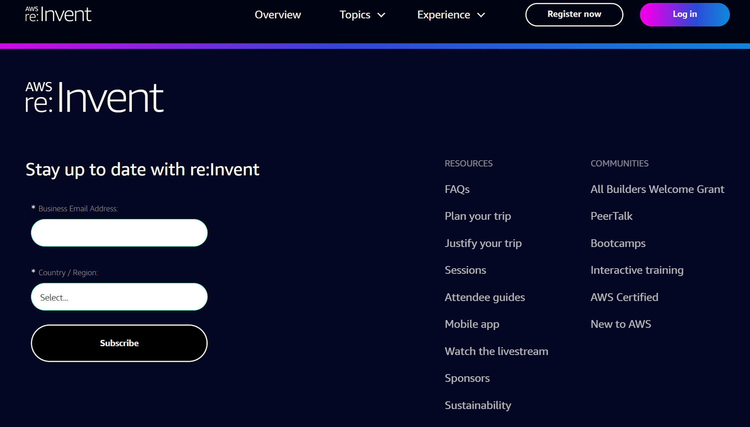Click the AWS re:Invent logo in the header
Viewport: 750px width, 427px height.
[x=58, y=14]
